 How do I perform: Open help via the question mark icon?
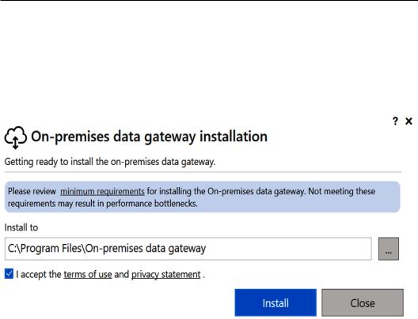395,122
